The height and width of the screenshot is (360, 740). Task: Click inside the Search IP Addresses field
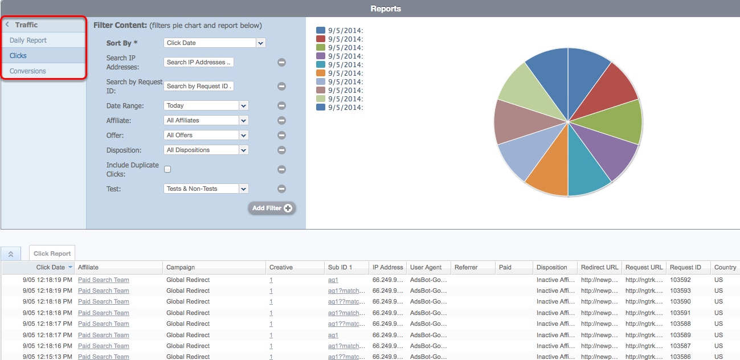198,62
